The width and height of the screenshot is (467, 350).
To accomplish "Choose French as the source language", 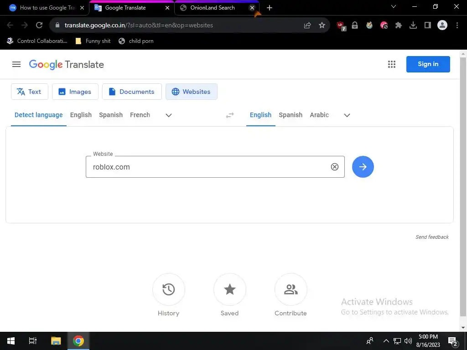I will tap(140, 115).
